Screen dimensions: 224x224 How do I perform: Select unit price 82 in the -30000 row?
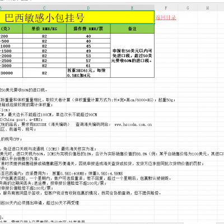coord(44,73)
